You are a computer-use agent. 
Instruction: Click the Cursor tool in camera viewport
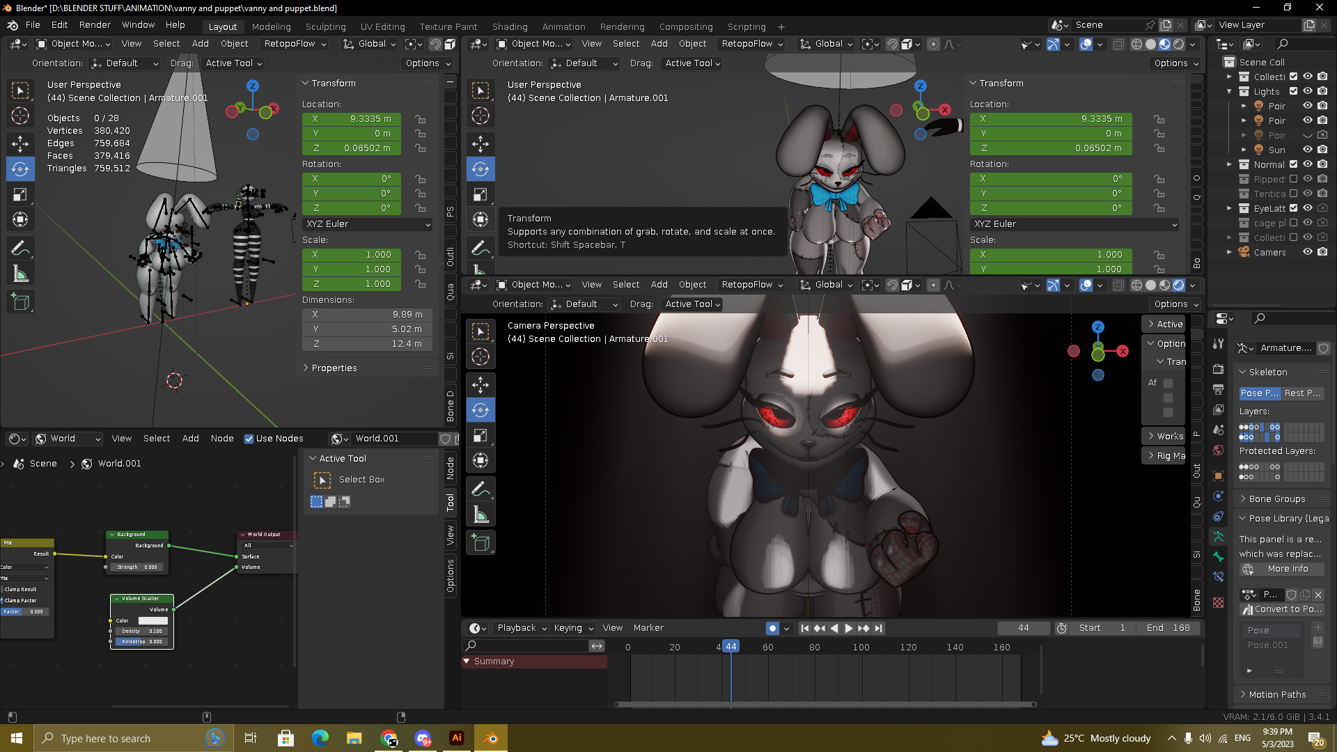coord(480,357)
